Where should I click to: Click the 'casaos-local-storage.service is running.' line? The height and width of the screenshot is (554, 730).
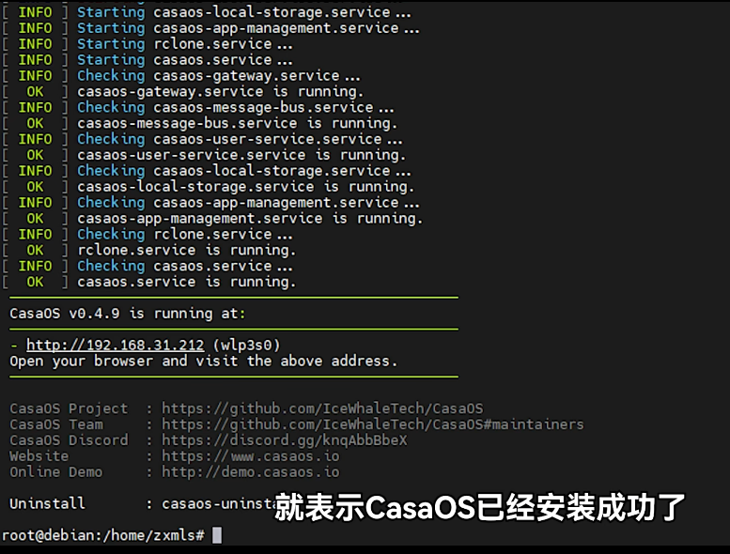245,187
